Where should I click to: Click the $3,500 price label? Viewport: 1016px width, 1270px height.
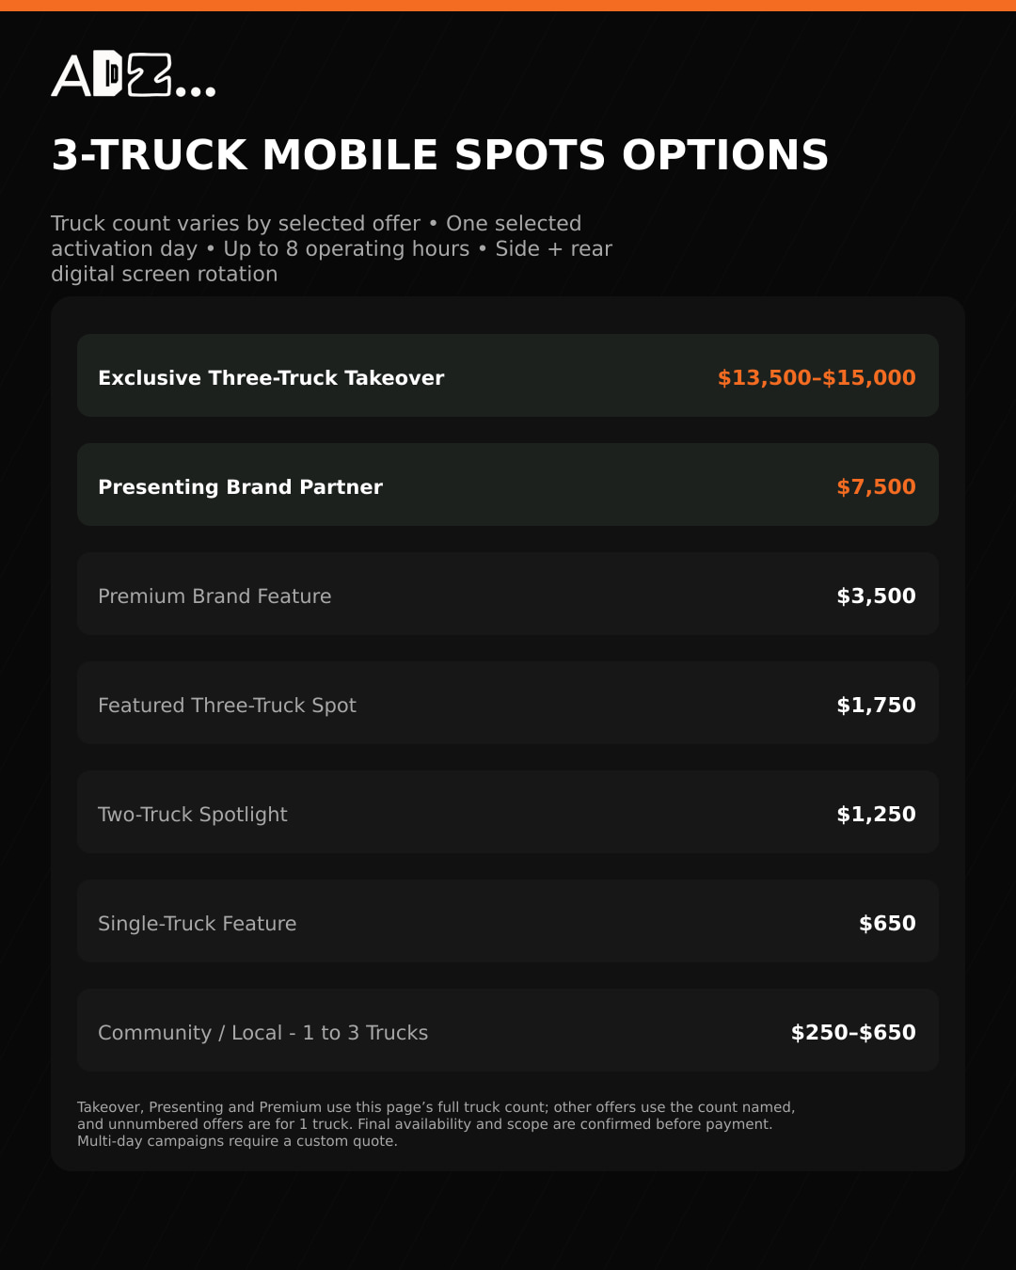(876, 596)
